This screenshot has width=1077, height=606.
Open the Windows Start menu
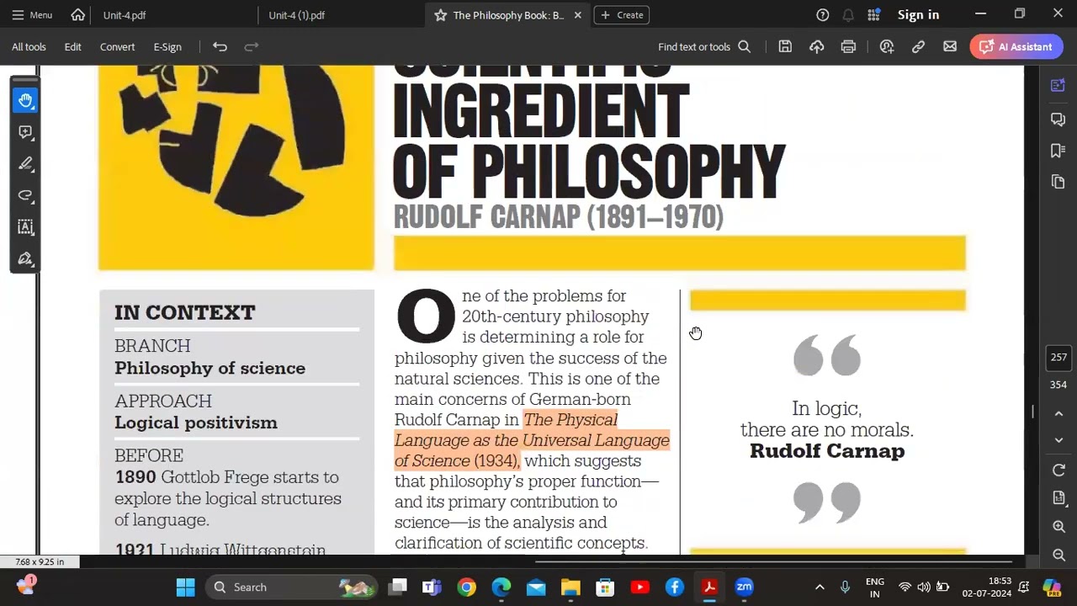(185, 587)
